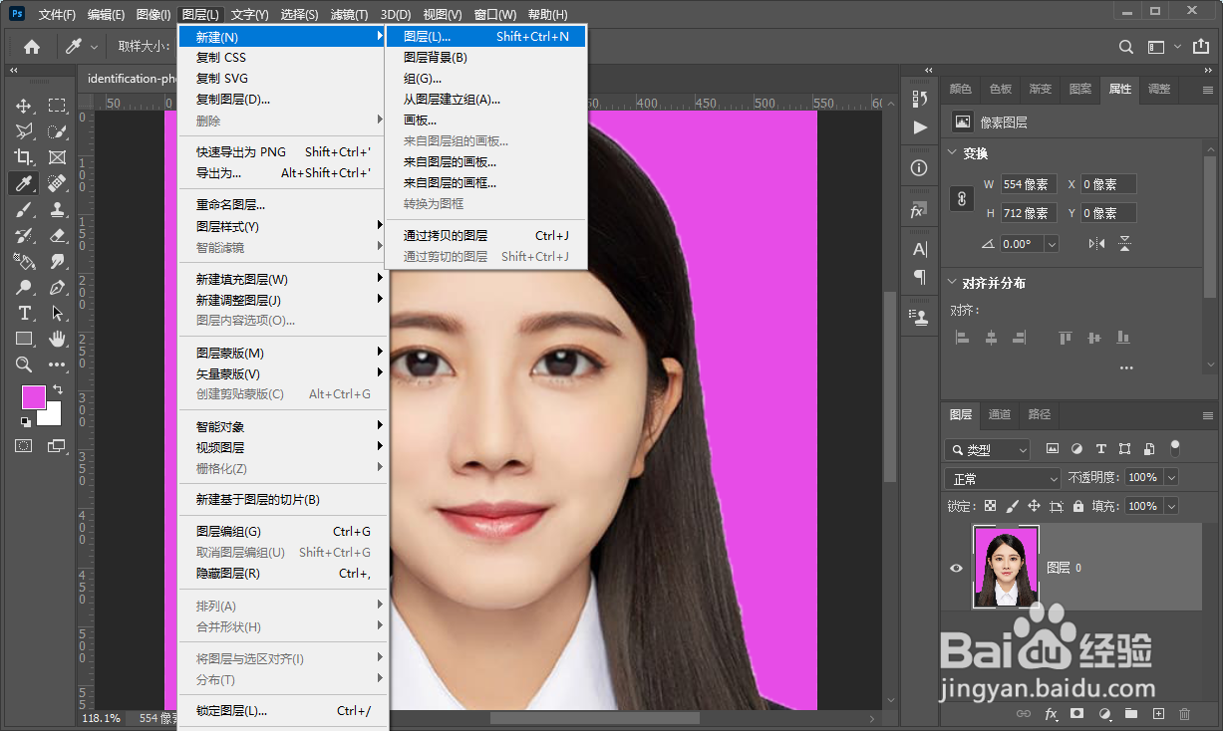
Task: Click 复制图层(D)... in layer menu
Action: (282, 100)
